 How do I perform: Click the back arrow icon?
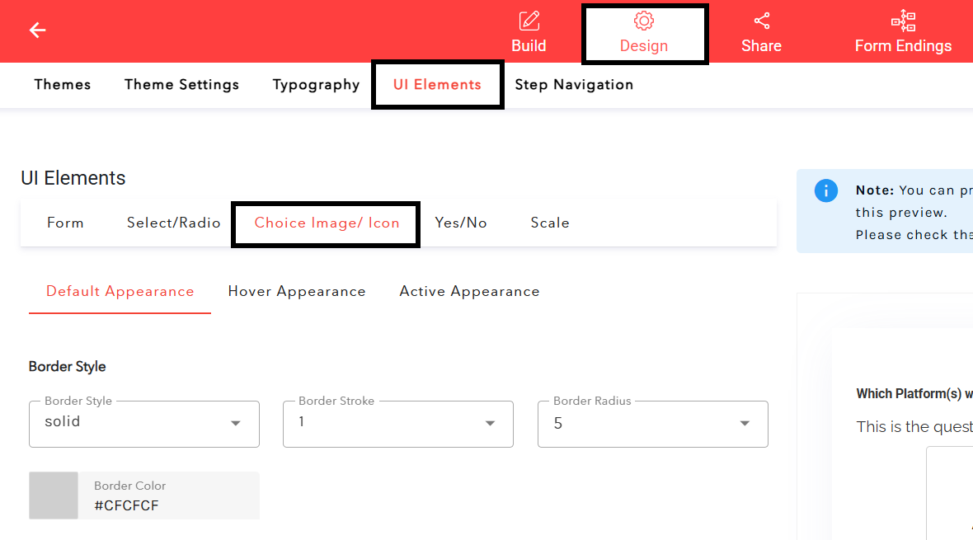click(x=36, y=30)
